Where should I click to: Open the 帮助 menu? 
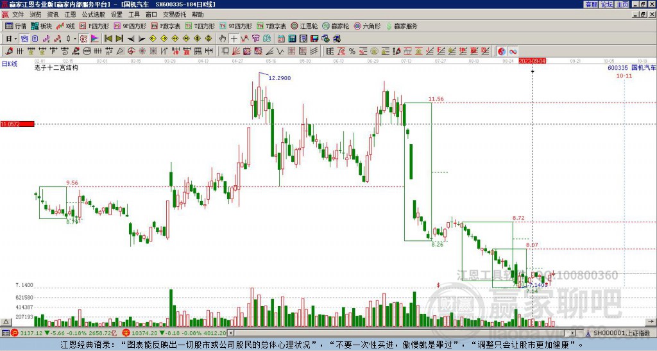point(198,15)
